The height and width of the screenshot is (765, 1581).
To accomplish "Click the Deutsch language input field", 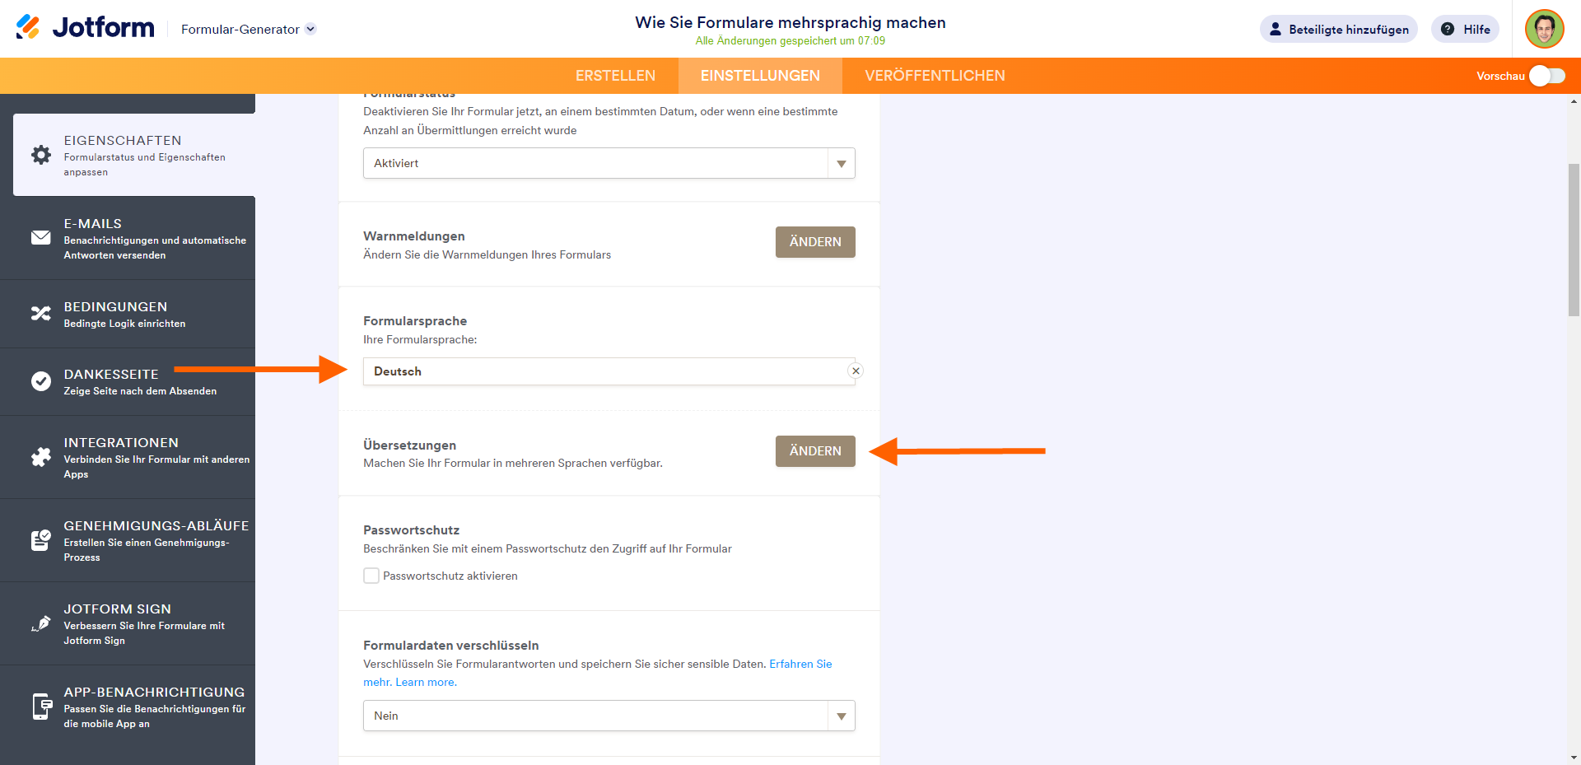I will coord(601,371).
